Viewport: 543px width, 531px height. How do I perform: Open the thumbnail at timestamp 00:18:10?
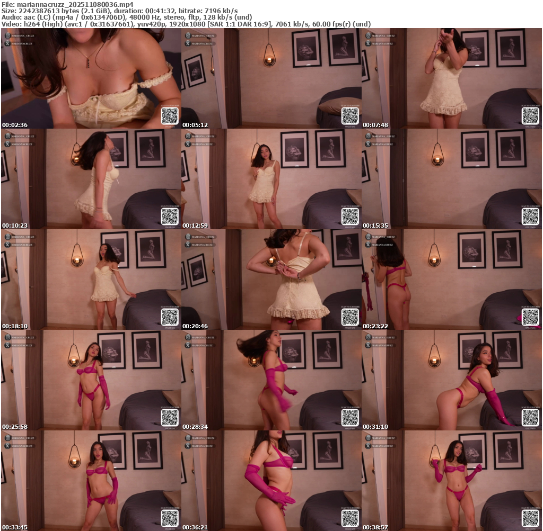tap(91, 280)
